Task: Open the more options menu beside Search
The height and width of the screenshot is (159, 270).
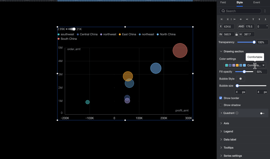Action: tap(265, 11)
